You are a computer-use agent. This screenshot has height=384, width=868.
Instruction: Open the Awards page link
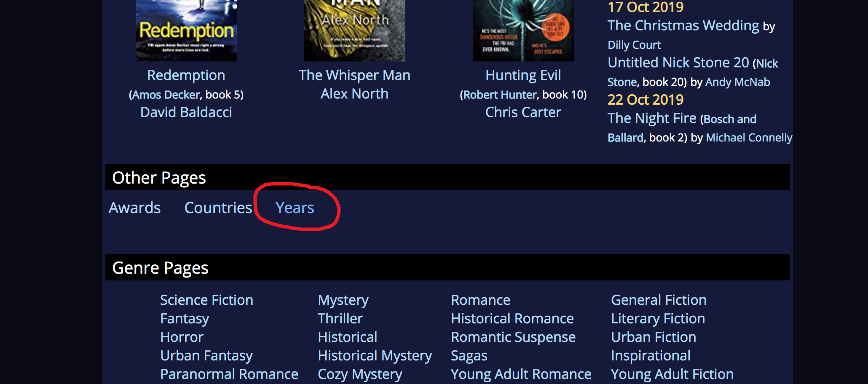135,208
